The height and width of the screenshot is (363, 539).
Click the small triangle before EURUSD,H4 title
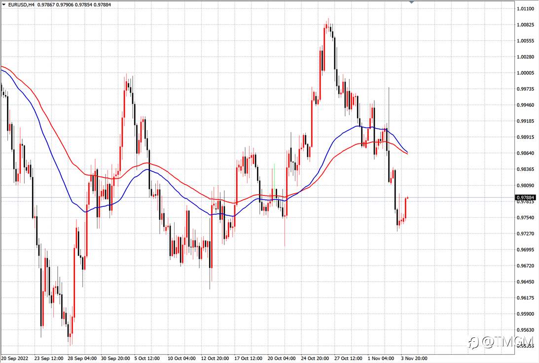[4, 5]
